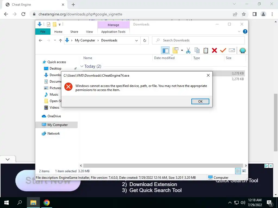Unpin Desktop using its pin icon
Viewport: 278px width, 208px height.
[x=75, y=69]
